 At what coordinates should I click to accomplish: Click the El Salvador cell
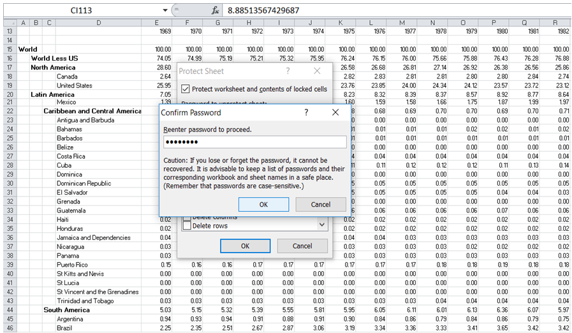[x=72, y=193]
